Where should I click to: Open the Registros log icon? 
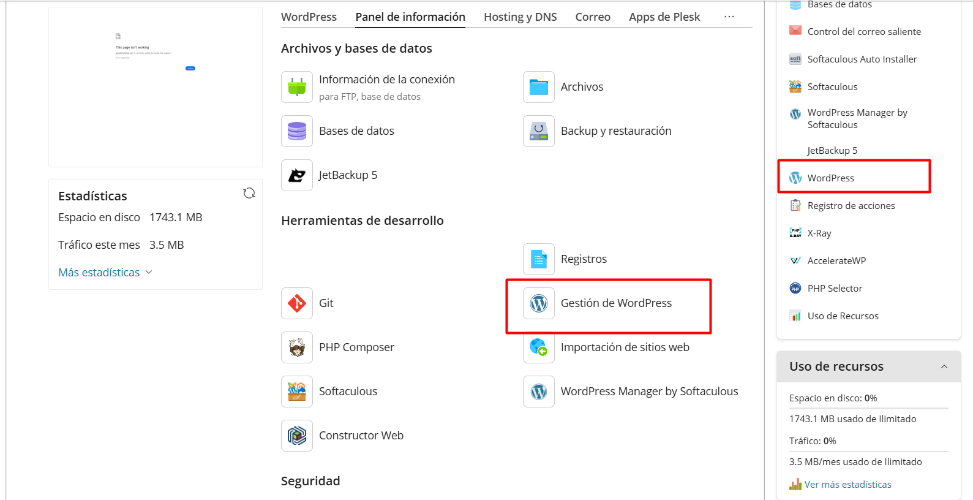(x=539, y=259)
